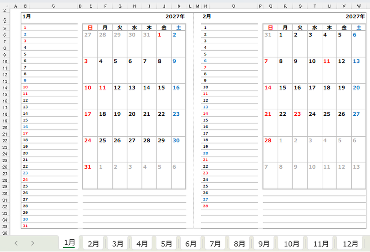Open the 2月 sheet tab

pos(93,243)
